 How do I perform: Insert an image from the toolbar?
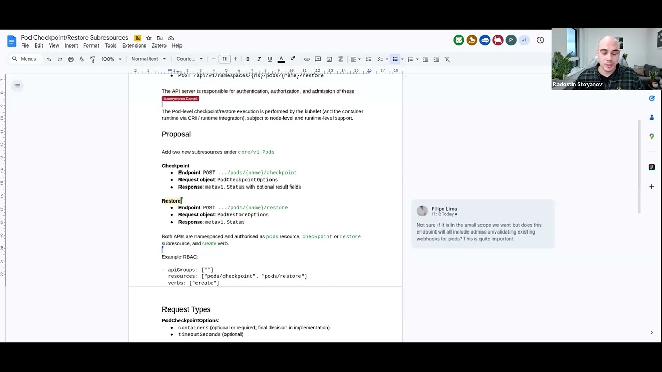pos(329,59)
